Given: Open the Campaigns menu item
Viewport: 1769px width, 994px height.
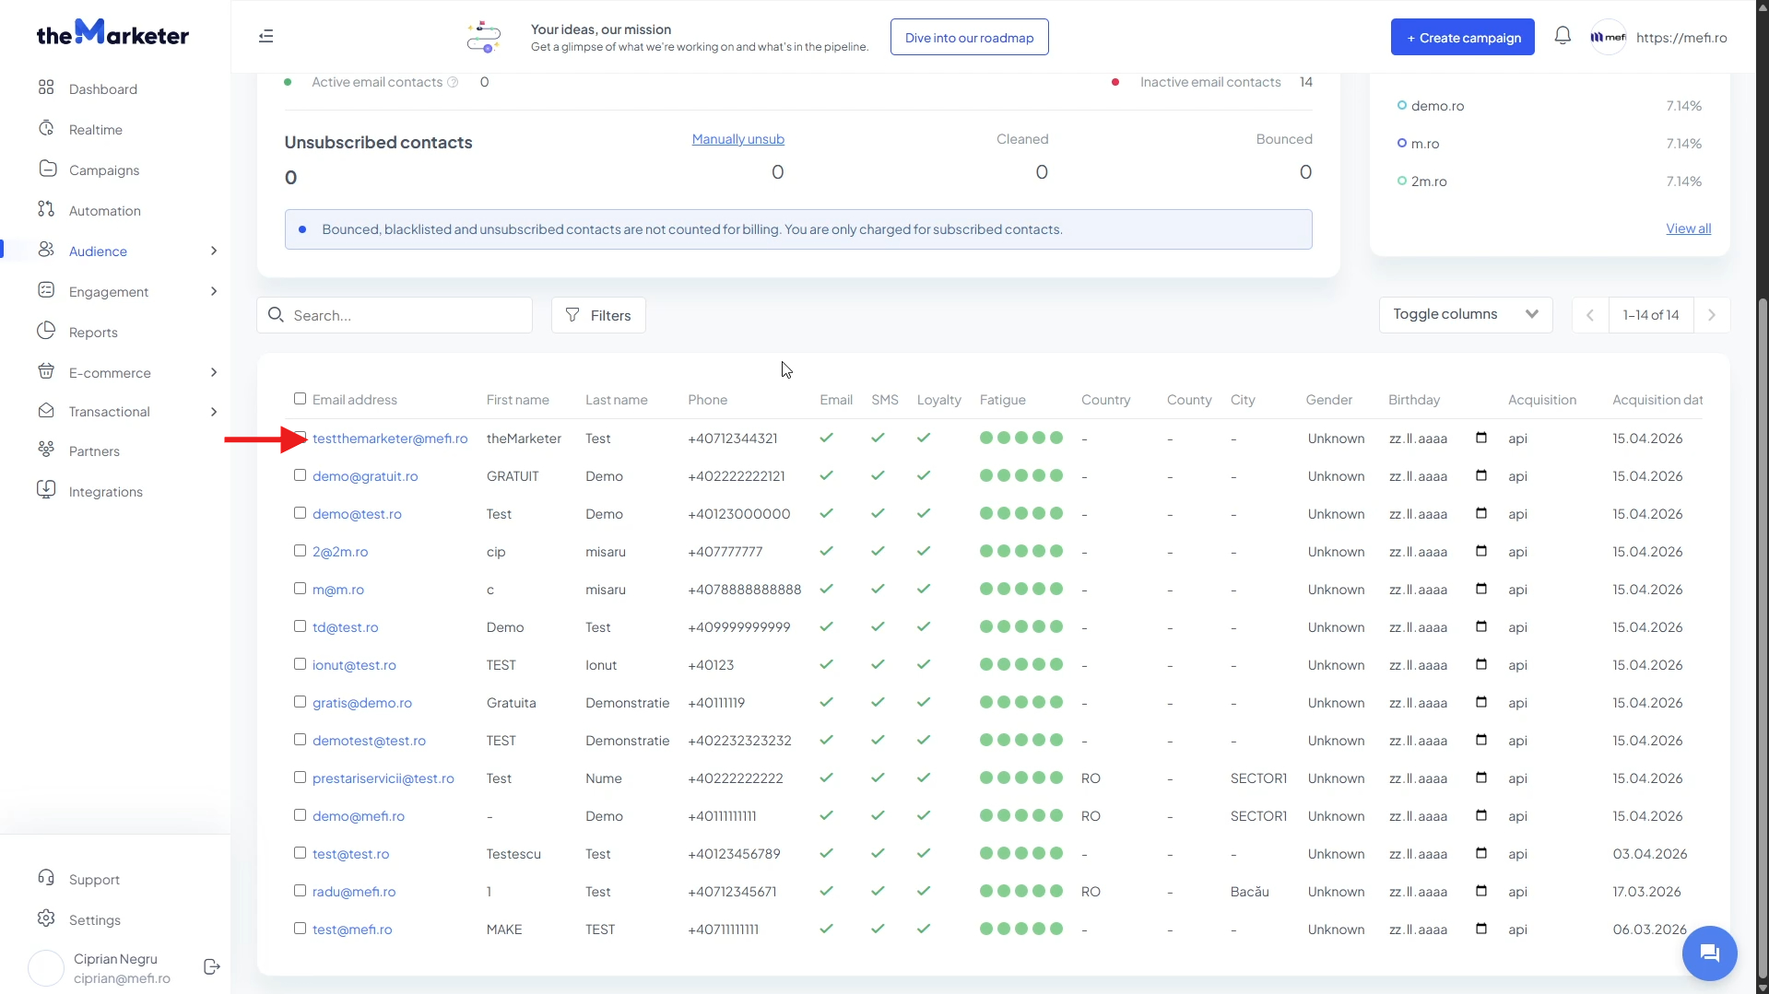Looking at the screenshot, I should pyautogui.click(x=104, y=170).
